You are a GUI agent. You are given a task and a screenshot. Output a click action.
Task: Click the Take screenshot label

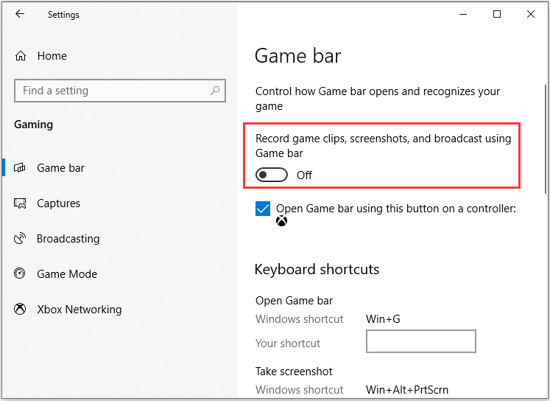point(294,372)
